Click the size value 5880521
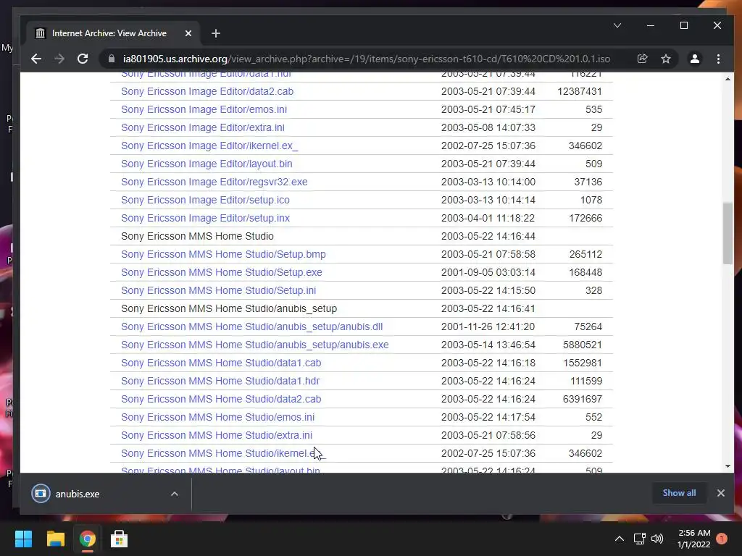 click(582, 345)
